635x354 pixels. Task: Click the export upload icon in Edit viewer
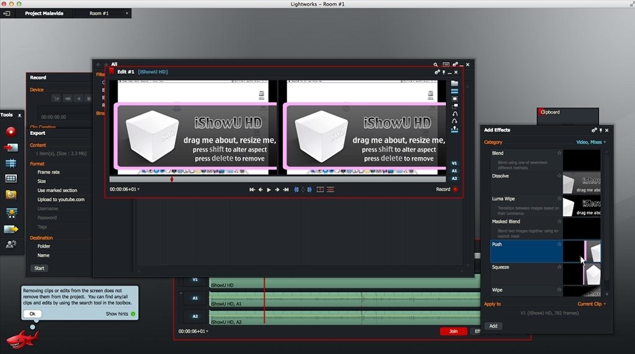[x=455, y=129]
